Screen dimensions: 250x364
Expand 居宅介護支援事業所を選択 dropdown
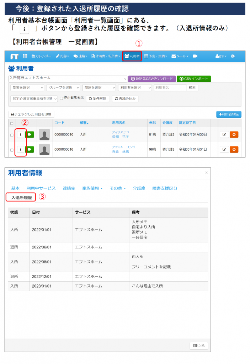pyautogui.click(x=34, y=99)
